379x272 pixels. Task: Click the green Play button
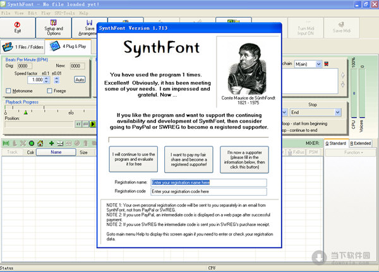(93, 124)
